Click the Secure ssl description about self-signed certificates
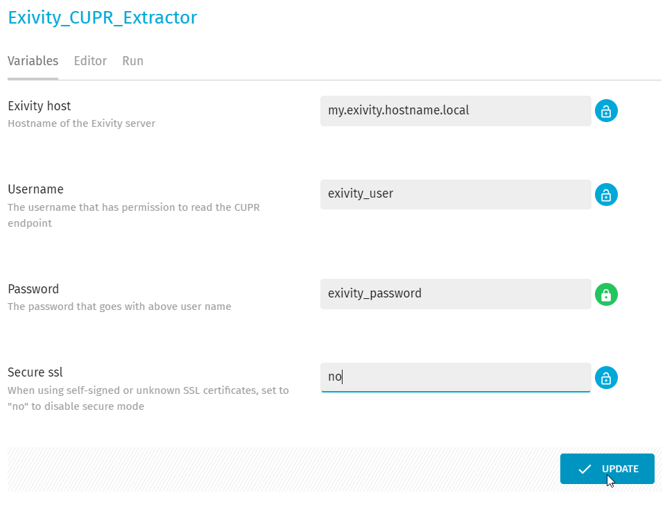 (148, 398)
